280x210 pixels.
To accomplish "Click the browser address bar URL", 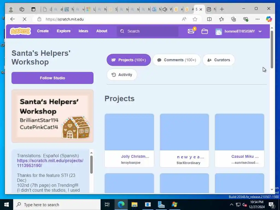I will click(x=65, y=19).
